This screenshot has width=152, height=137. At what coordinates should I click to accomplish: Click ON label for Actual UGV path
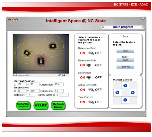pos(82,90)
